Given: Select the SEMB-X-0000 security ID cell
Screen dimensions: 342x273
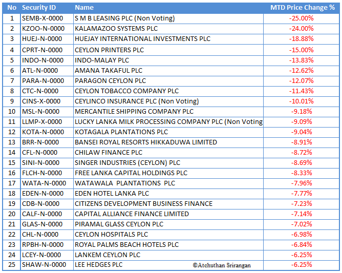Looking at the screenshot, I should (x=42, y=18).
